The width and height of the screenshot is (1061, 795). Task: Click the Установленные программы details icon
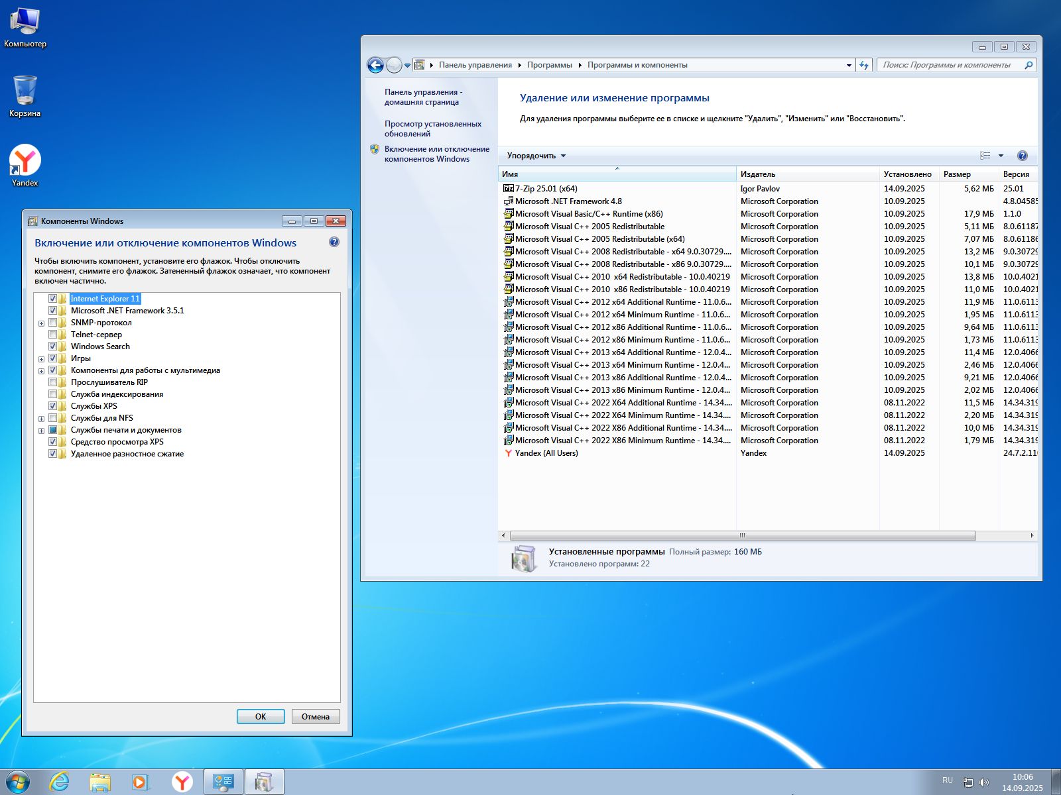523,558
